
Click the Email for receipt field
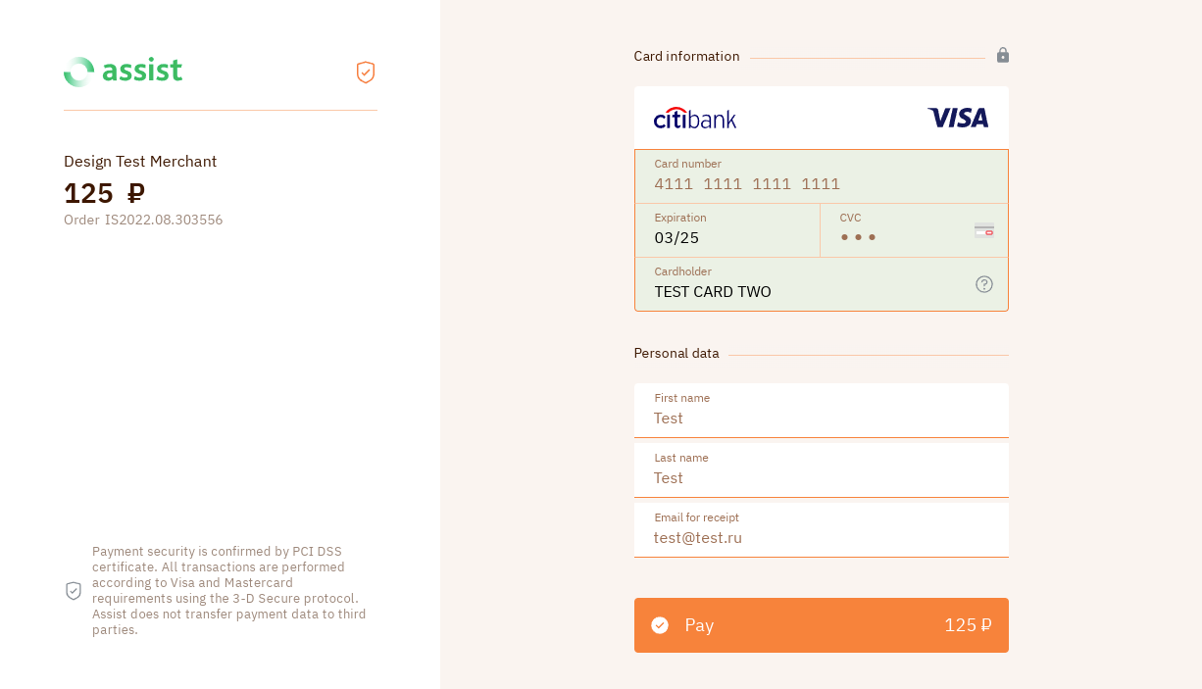(x=822, y=537)
